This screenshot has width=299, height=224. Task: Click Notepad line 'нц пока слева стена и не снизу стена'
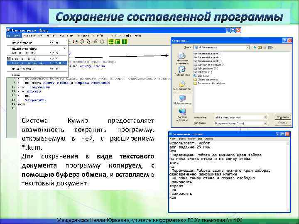pos(210,158)
